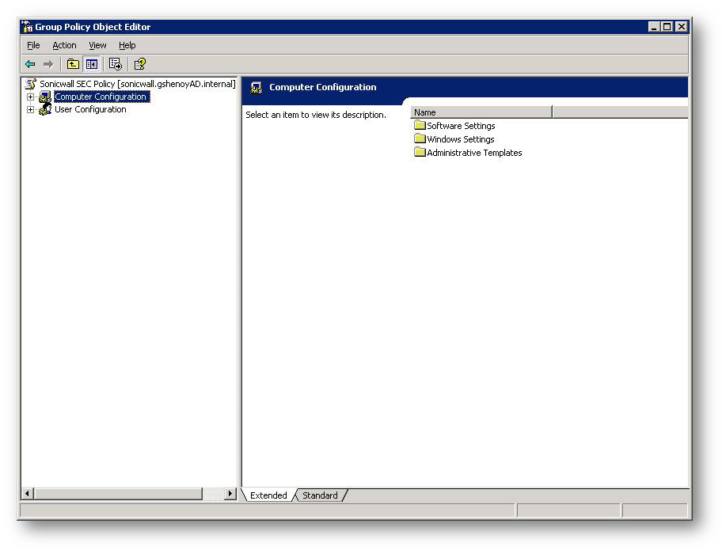
Task: Click the Up one level folder icon
Action: (73, 64)
